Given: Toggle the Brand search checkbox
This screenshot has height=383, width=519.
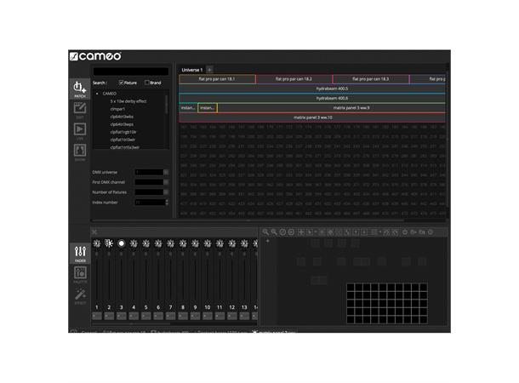Looking at the screenshot, I should tap(146, 83).
